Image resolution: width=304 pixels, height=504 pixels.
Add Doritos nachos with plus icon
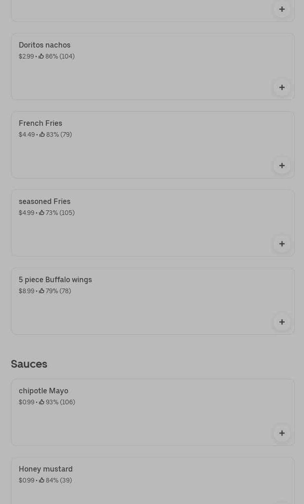coord(282,87)
